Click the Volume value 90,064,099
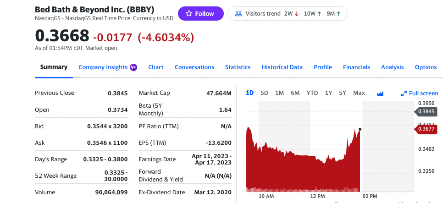443x203 pixels. [x=111, y=192]
